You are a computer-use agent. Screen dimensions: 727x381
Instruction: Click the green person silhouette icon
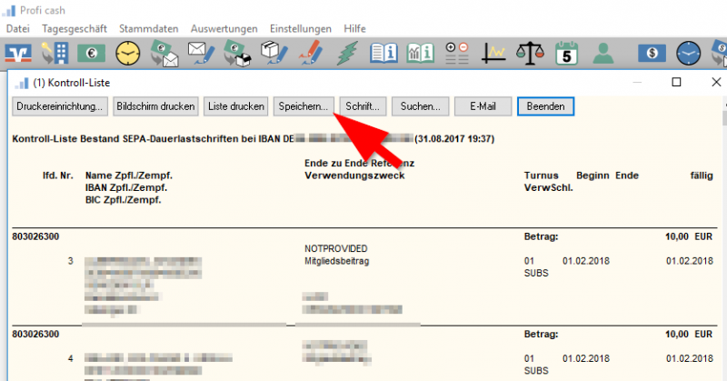point(603,54)
